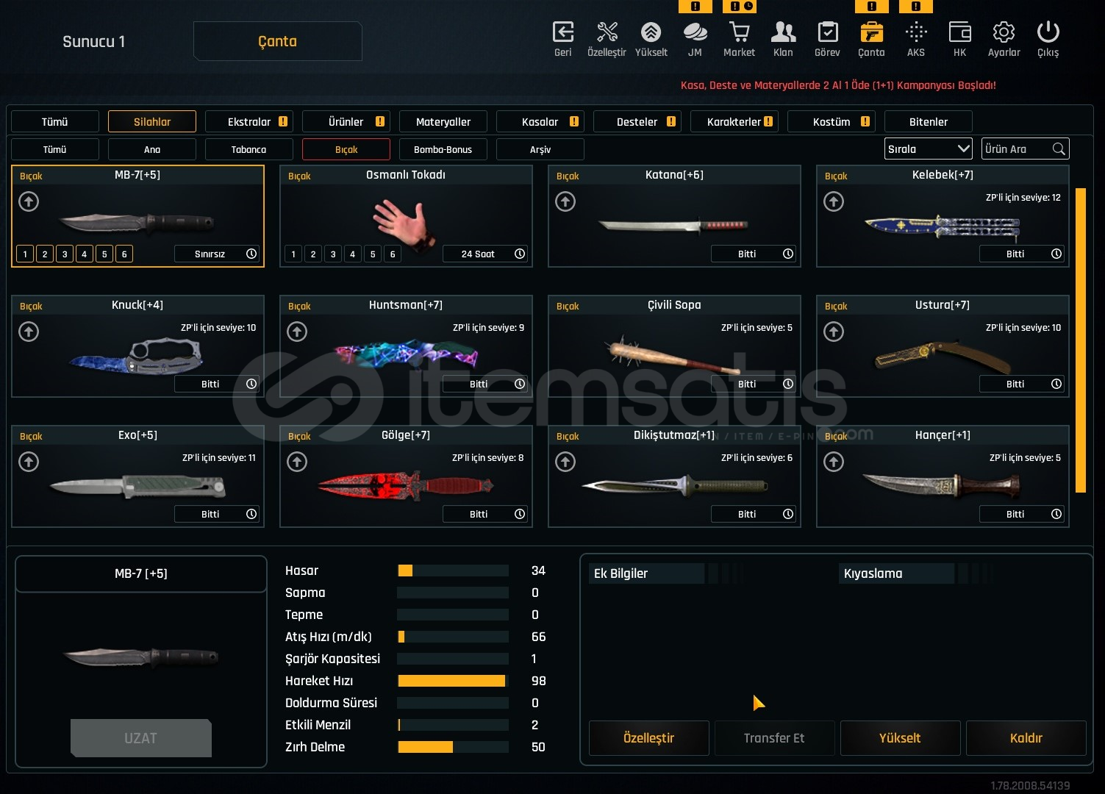Open the Sırala sort dropdown
Screen dimensions: 1105x794
pos(929,149)
